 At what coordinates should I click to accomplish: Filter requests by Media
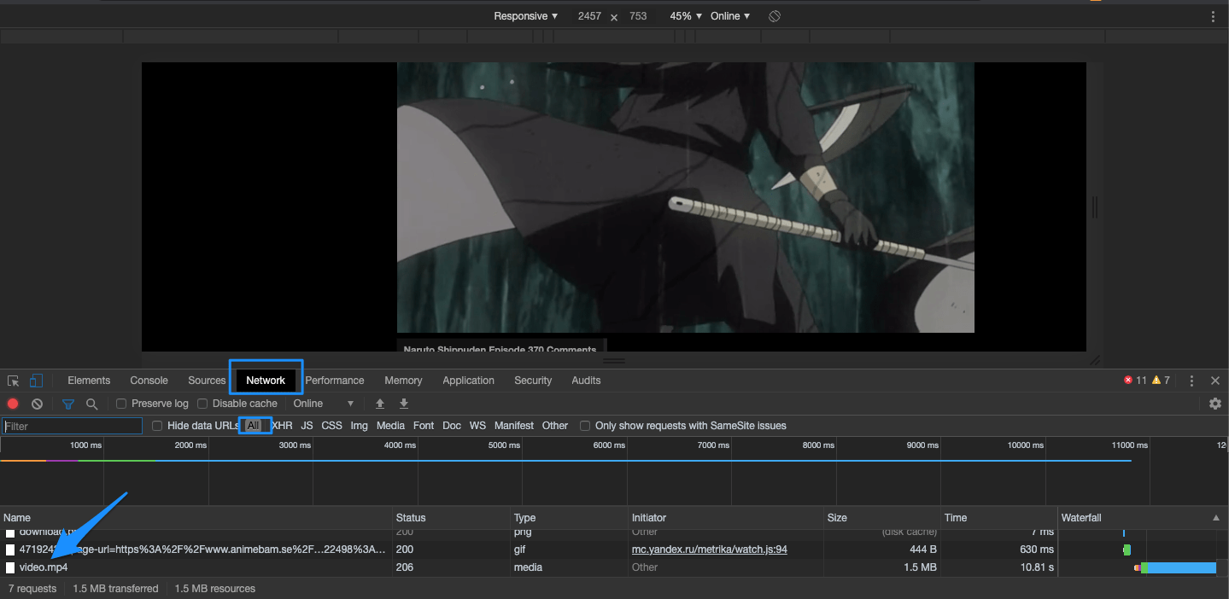pos(390,426)
